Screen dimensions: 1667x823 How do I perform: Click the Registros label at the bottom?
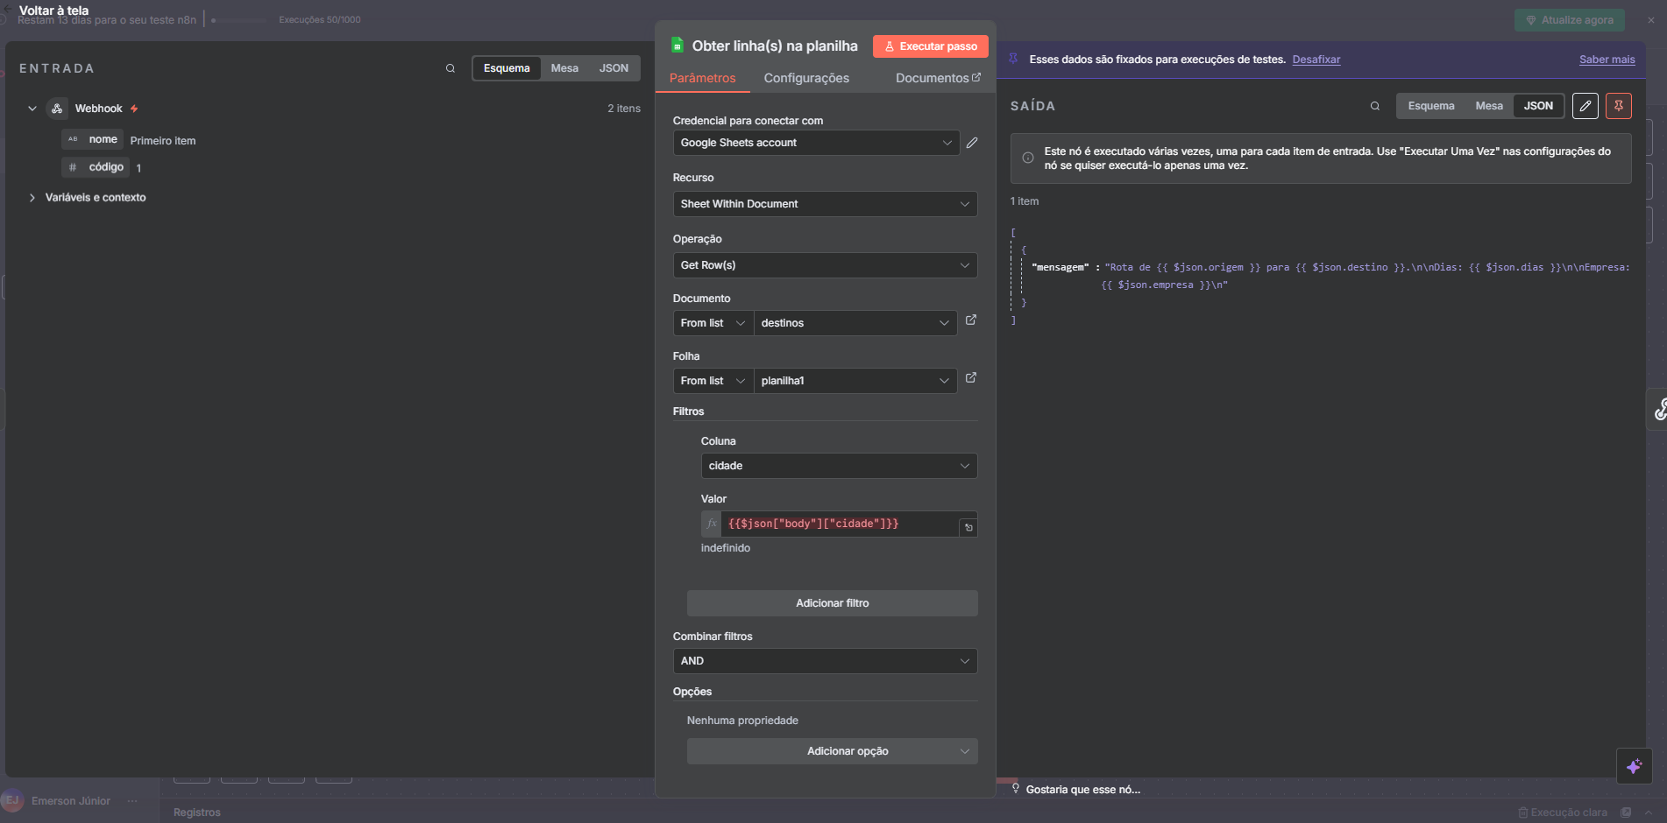[x=197, y=812]
